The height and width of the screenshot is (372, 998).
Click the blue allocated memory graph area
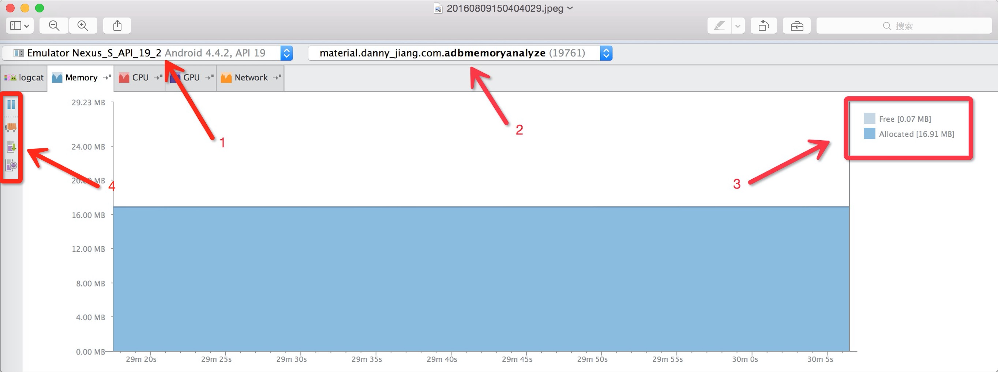[481, 279]
